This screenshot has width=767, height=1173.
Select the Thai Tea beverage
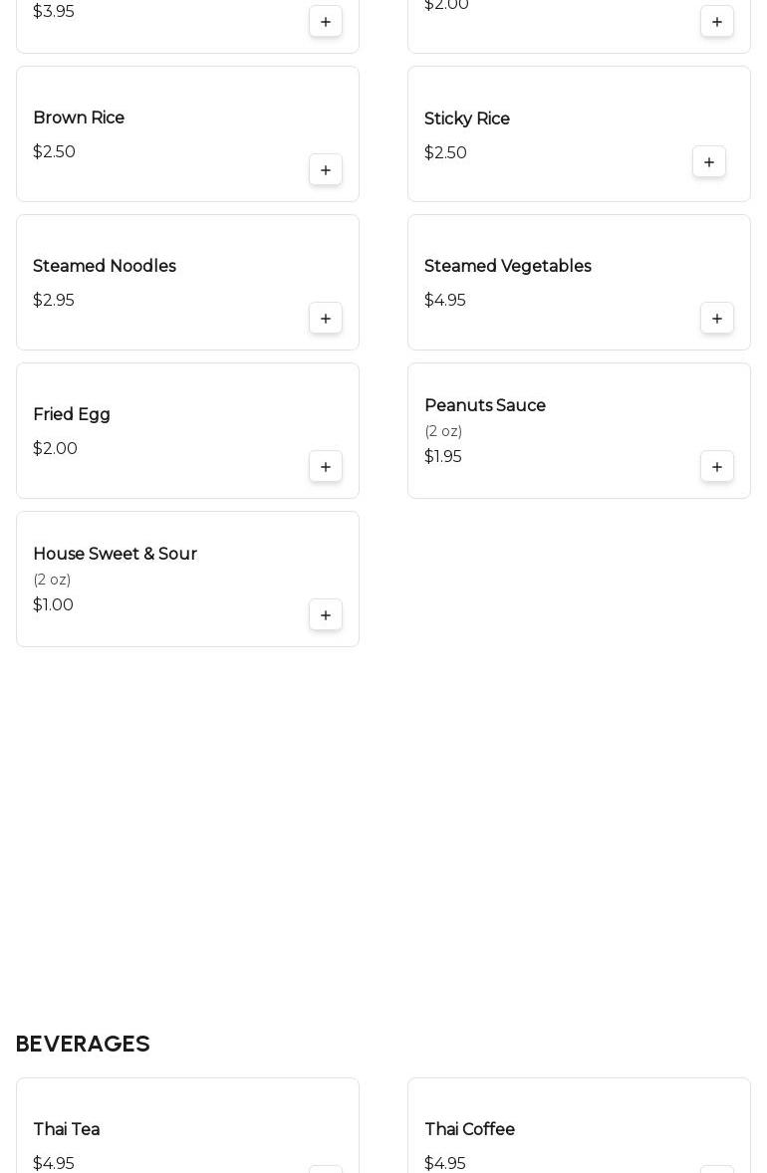tap(67, 1129)
